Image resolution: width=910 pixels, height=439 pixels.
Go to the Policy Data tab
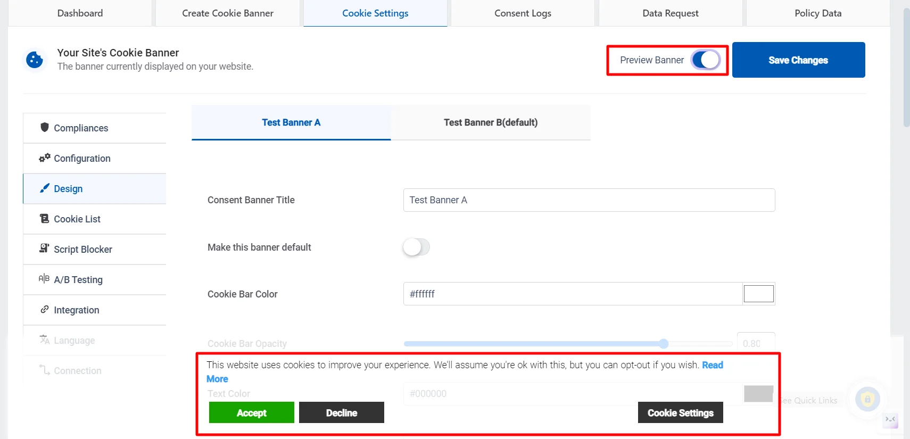coord(818,13)
